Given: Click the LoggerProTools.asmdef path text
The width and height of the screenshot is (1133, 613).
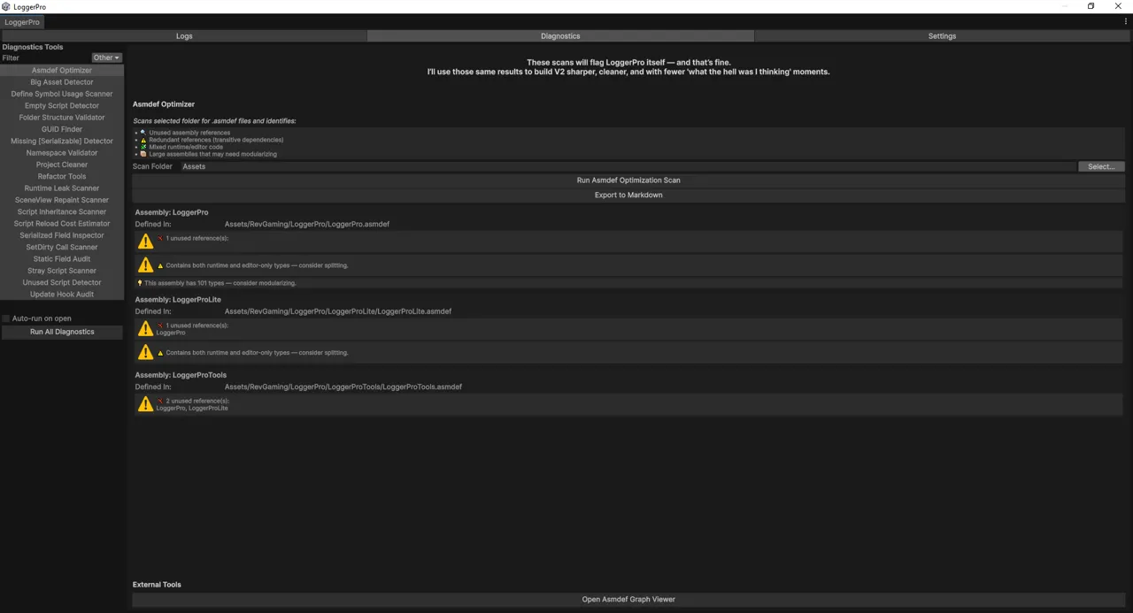Looking at the screenshot, I should [x=343, y=387].
